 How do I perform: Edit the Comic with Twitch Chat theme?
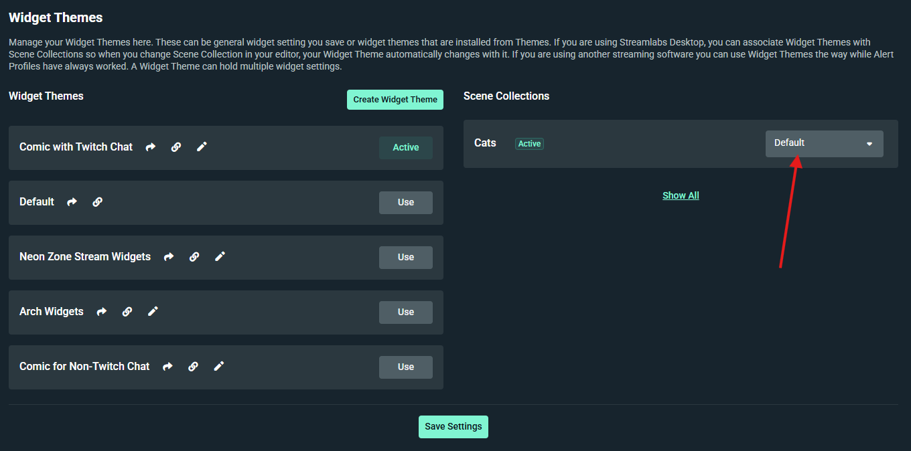202,147
